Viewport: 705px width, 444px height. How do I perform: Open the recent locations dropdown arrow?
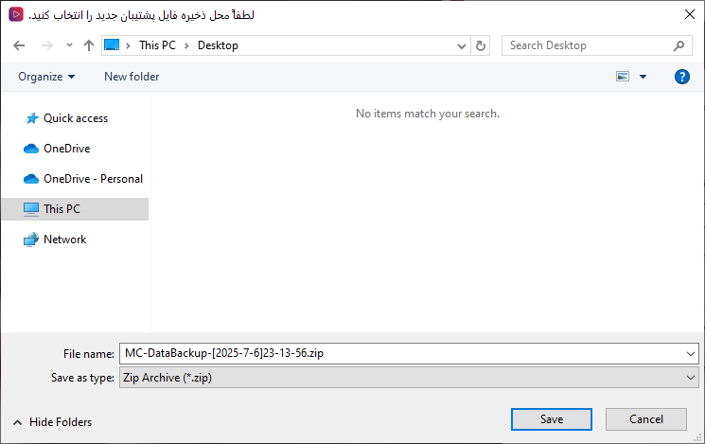tap(69, 45)
